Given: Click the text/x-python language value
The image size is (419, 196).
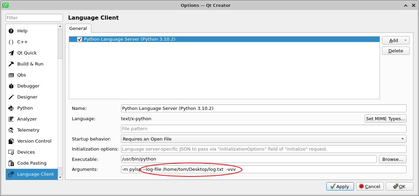Looking at the screenshot, I should tap(136, 118).
